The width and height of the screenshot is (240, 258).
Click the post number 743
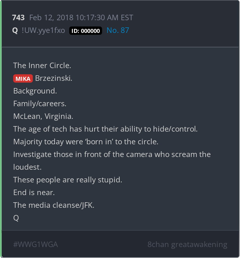(x=18, y=18)
